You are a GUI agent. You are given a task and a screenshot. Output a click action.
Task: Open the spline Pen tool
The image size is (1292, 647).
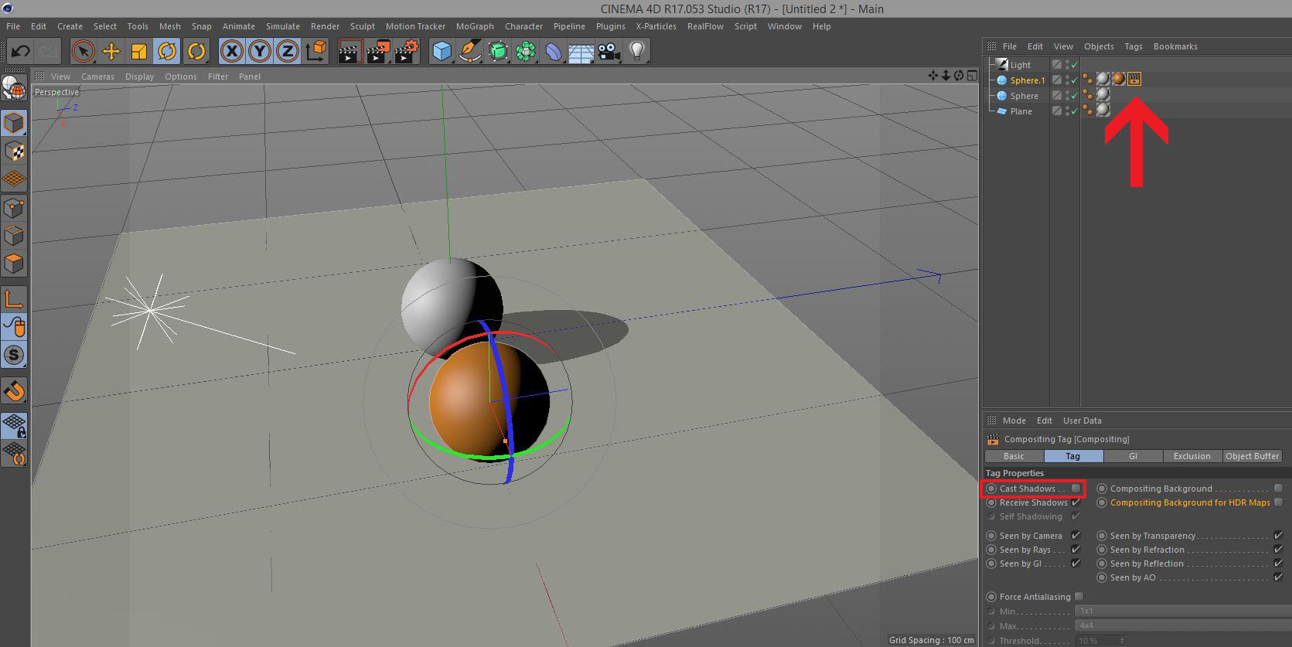click(470, 52)
